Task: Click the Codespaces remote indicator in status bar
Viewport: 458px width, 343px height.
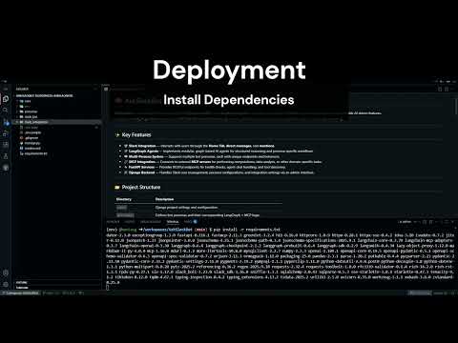Action: (x=20, y=293)
